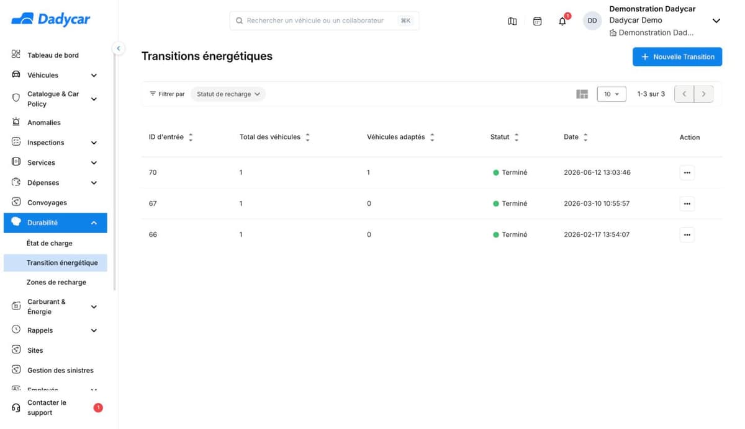Go to Tableau de bord

[53, 55]
